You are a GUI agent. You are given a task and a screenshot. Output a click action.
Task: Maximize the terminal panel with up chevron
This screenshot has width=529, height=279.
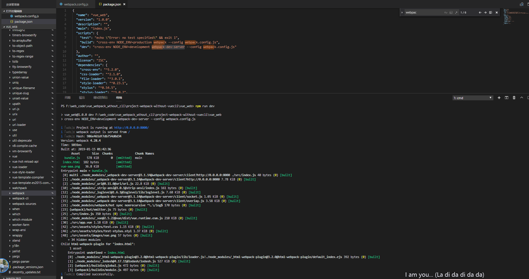tap(522, 98)
